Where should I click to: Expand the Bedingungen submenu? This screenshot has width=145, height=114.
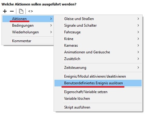tap(28, 25)
